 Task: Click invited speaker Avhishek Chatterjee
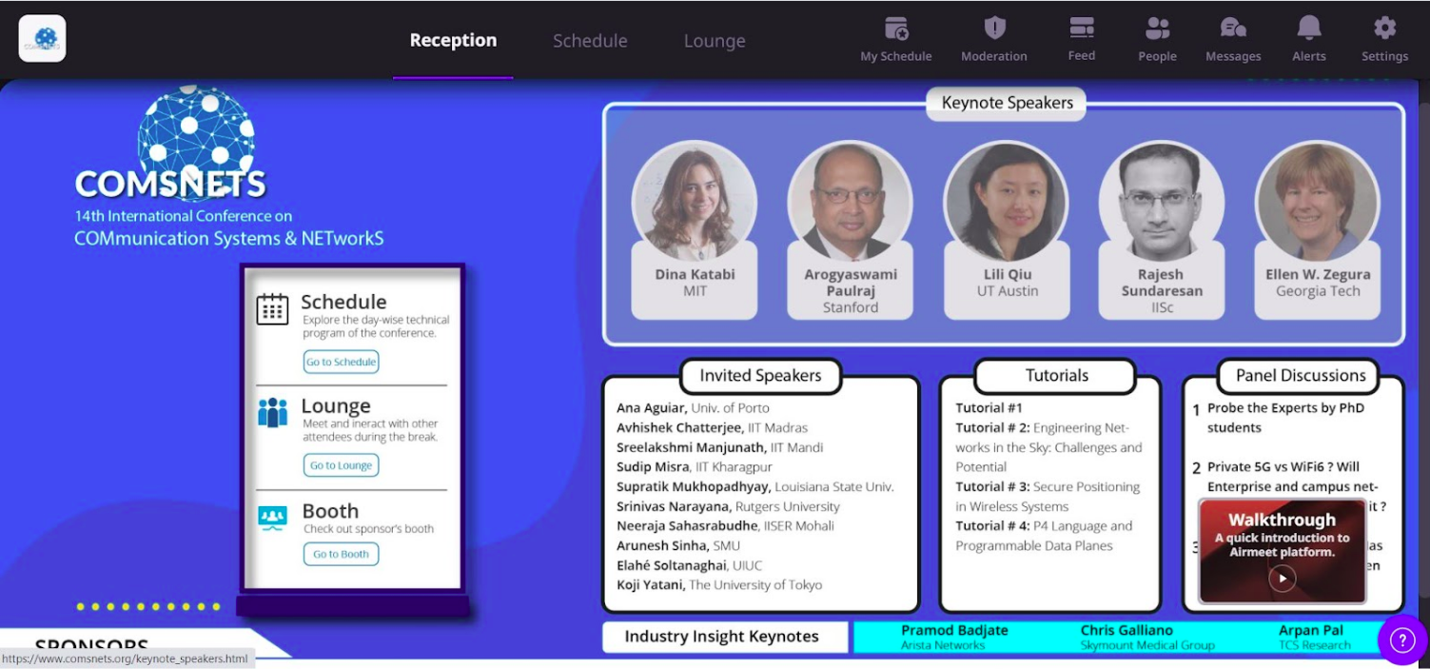coord(712,428)
